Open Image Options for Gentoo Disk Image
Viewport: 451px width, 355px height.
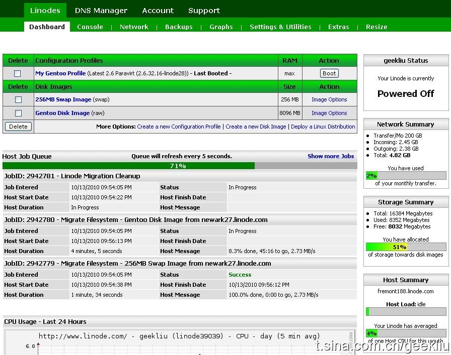click(329, 113)
